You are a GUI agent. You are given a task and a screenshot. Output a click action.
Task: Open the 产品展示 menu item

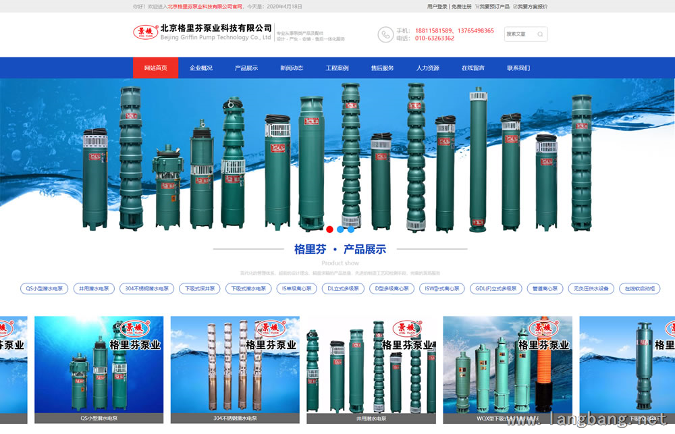pyautogui.click(x=246, y=68)
